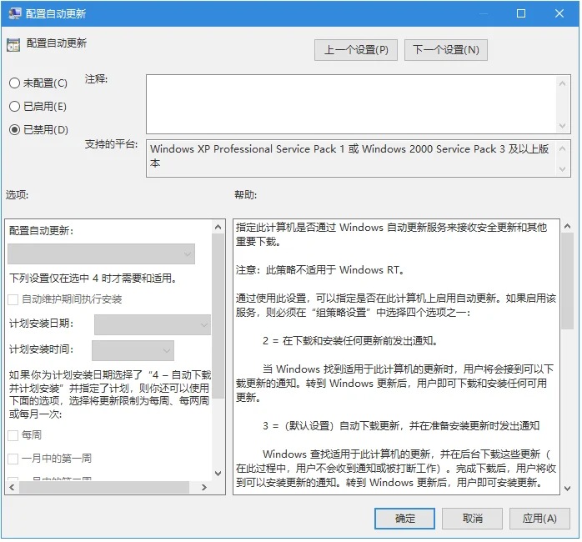
Task: Click options panel scroll down arrow
Action: pos(218,474)
